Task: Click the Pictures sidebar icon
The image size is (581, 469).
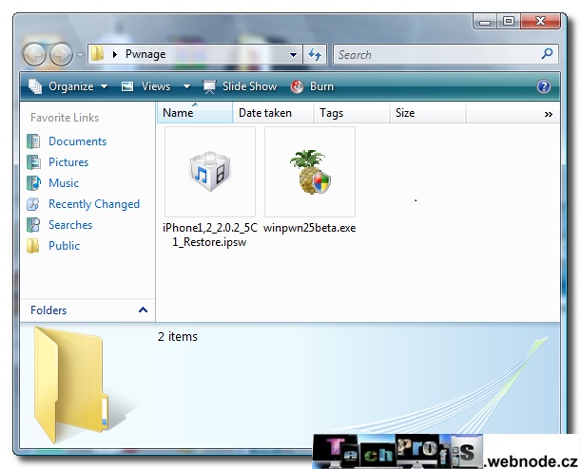Action: pyautogui.click(x=33, y=162)
